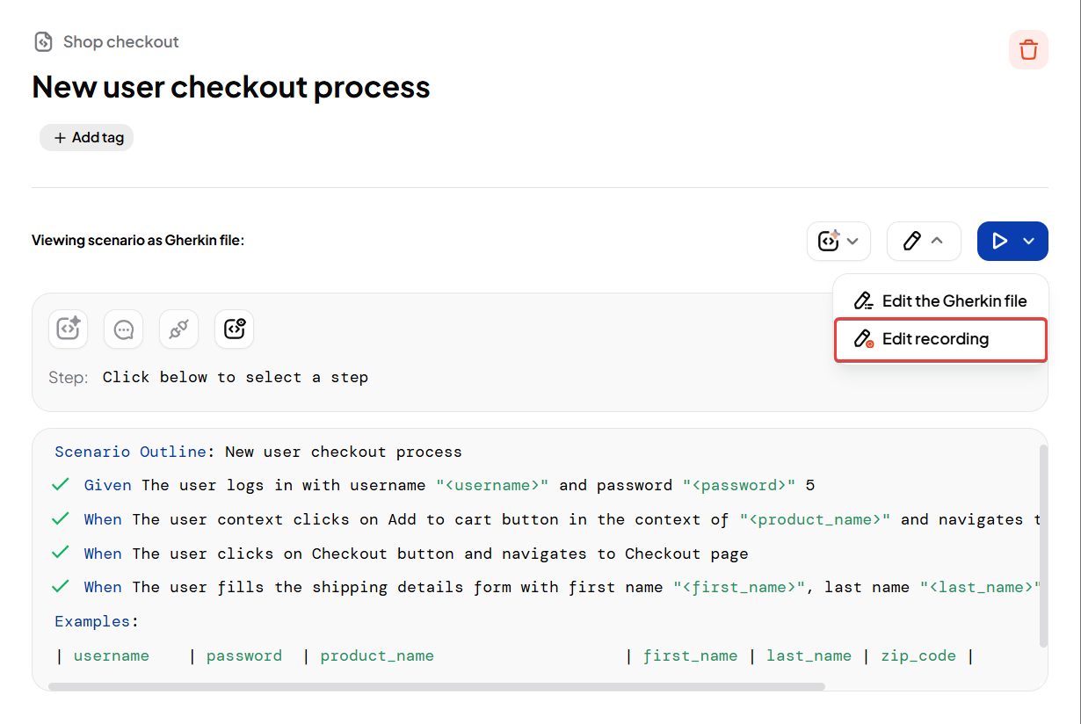Click the red trash delete icon
The height and width of the screenshot is (724, 1081).
click(x=1028, y=50)
